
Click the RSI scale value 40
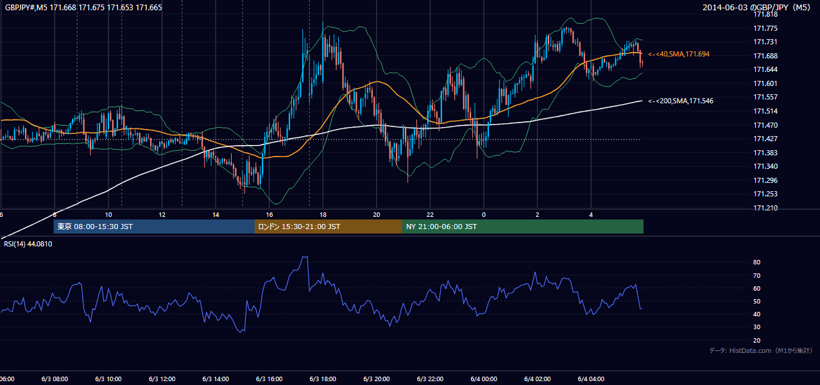pos(756,314)
